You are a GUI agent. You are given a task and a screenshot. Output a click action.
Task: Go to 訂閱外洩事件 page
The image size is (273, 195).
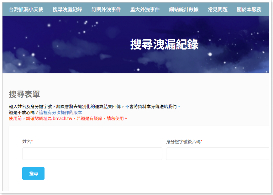click(106, 9)
